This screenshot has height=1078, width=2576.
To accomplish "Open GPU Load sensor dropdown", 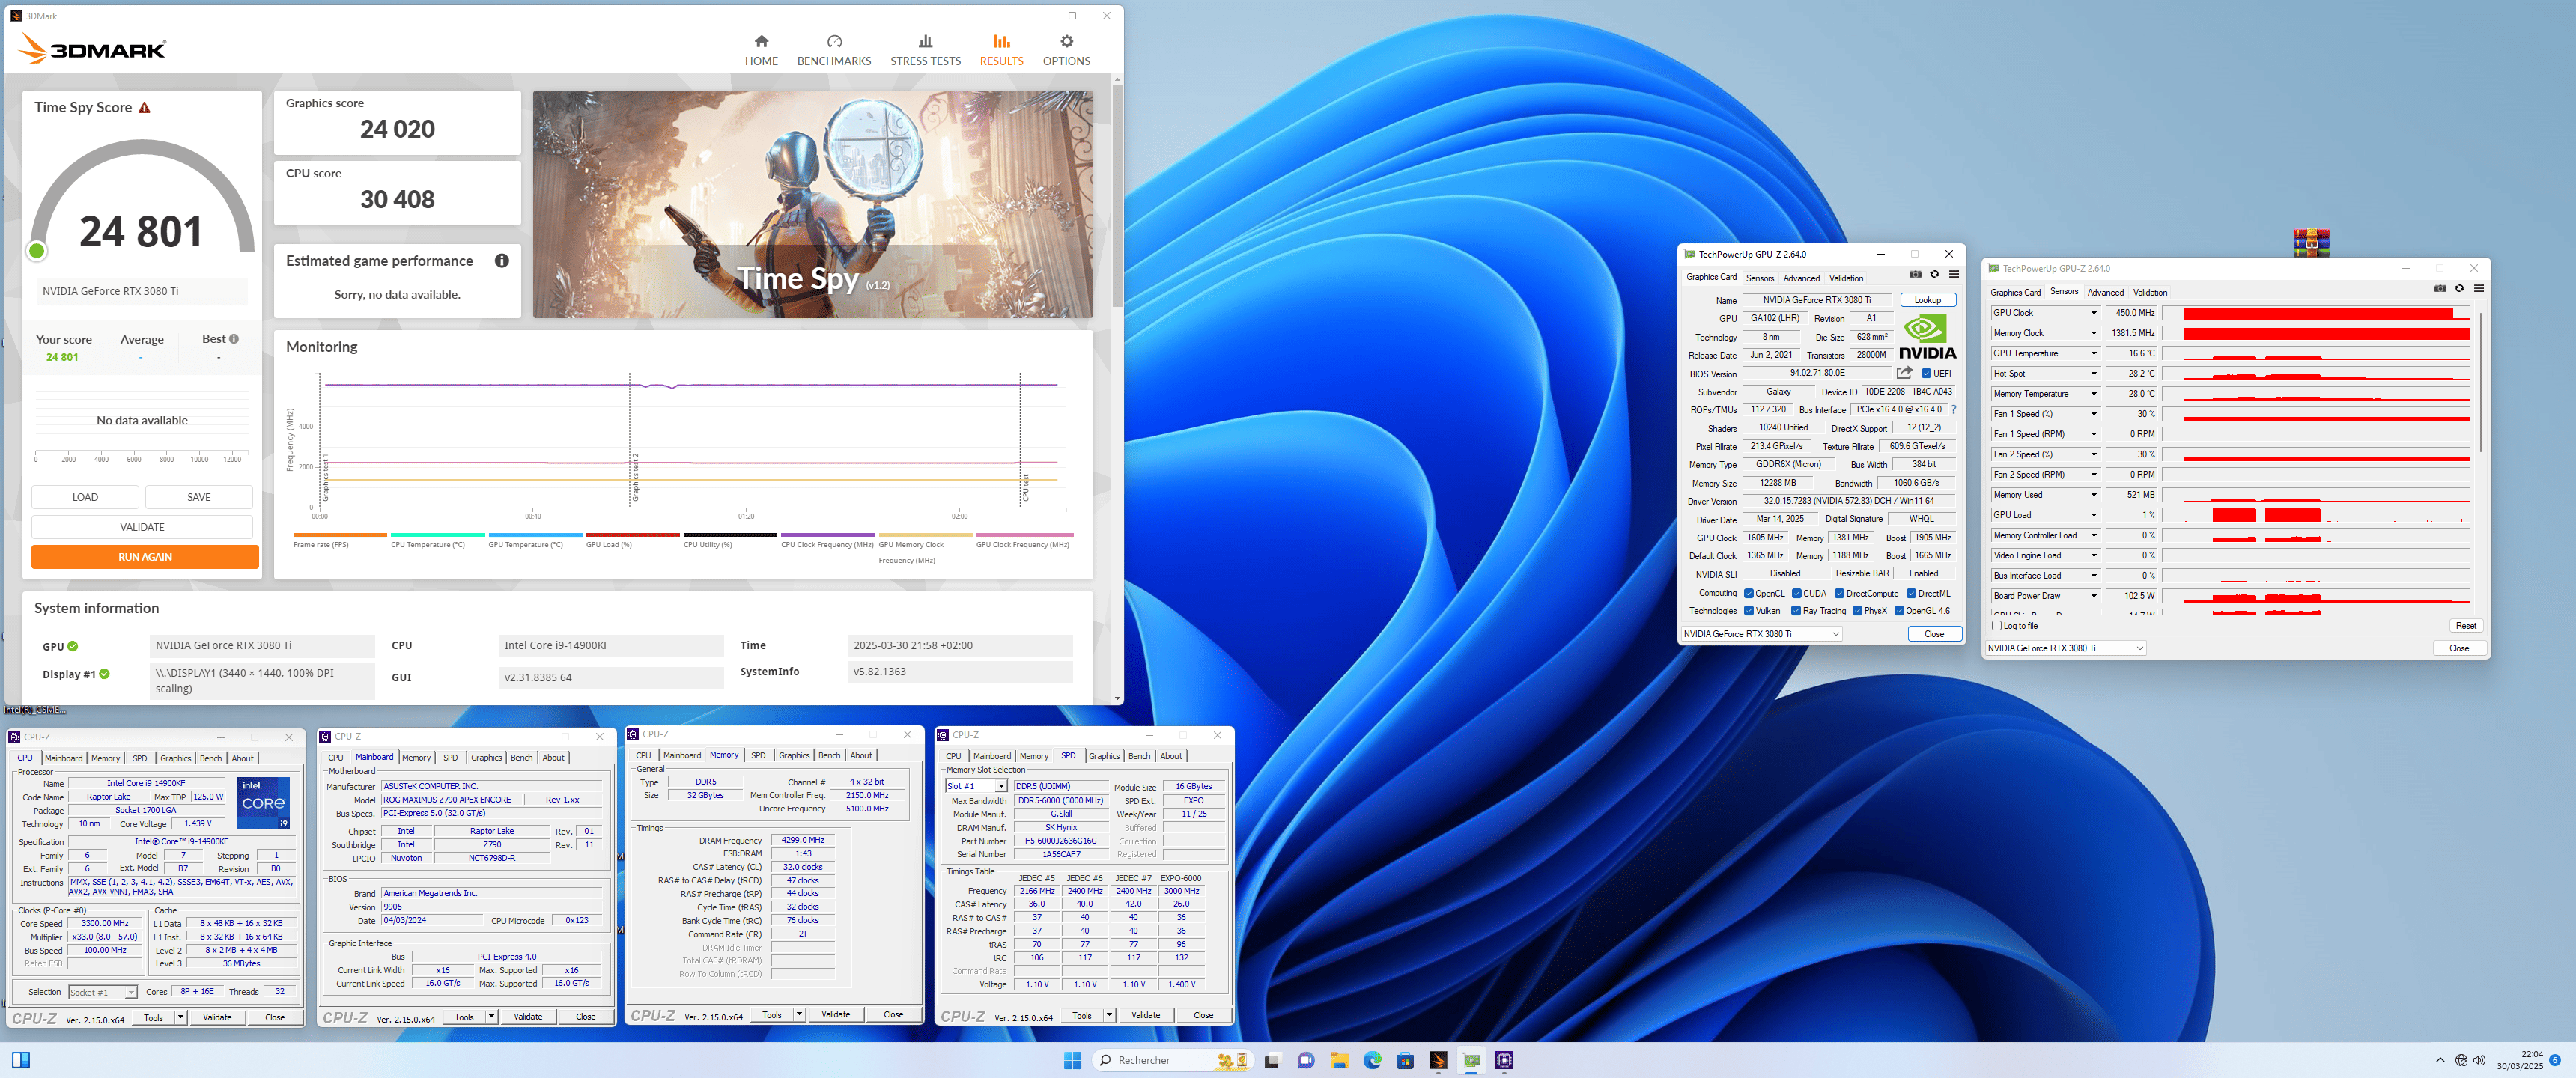I will coord(2094,515).
